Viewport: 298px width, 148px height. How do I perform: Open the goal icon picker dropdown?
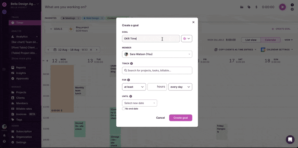pos(187,39)
